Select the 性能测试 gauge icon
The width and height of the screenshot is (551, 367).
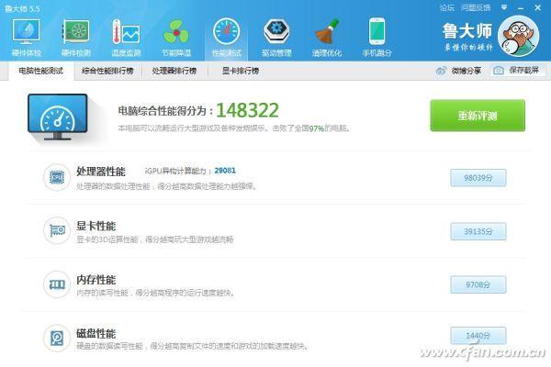(x=226, y=32)
